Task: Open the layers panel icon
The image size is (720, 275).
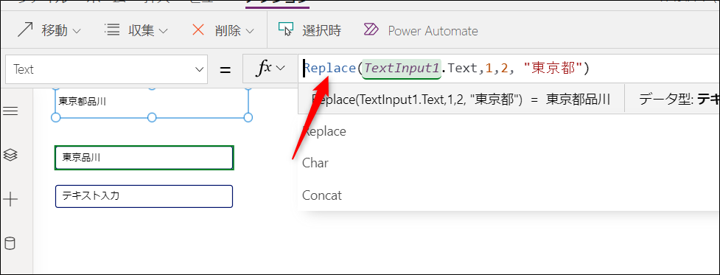Action: tap(10, 155)
